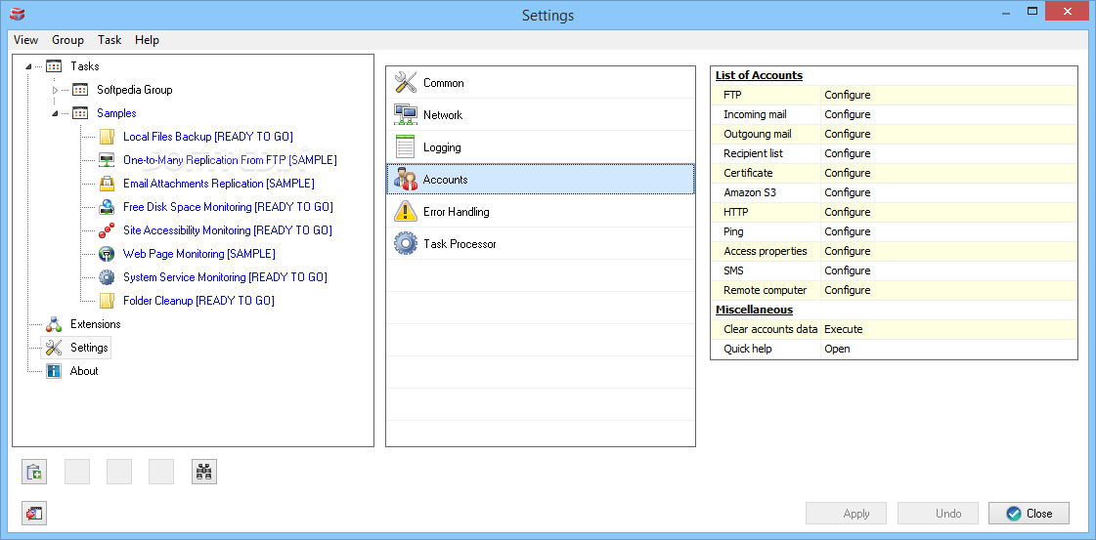Click Configure for Access properties

847,251
